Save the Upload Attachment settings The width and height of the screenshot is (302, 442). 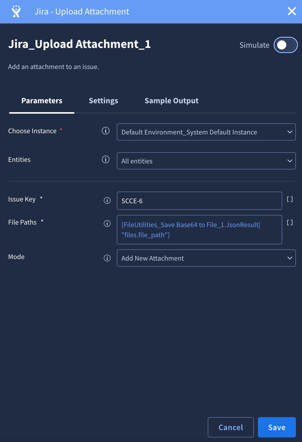pyautogui.click(x=277, y=427)
